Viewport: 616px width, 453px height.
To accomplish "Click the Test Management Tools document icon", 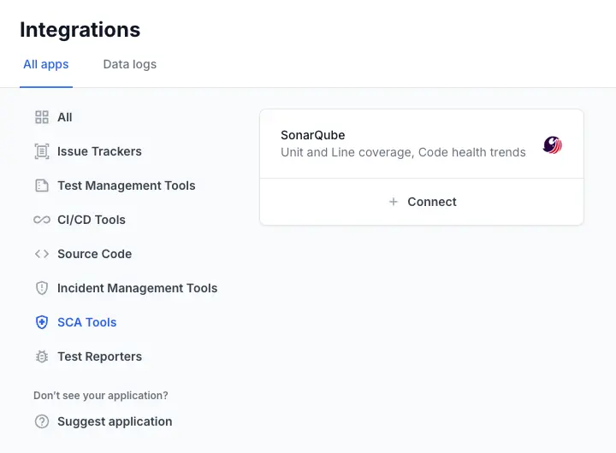I will (42, 185).
